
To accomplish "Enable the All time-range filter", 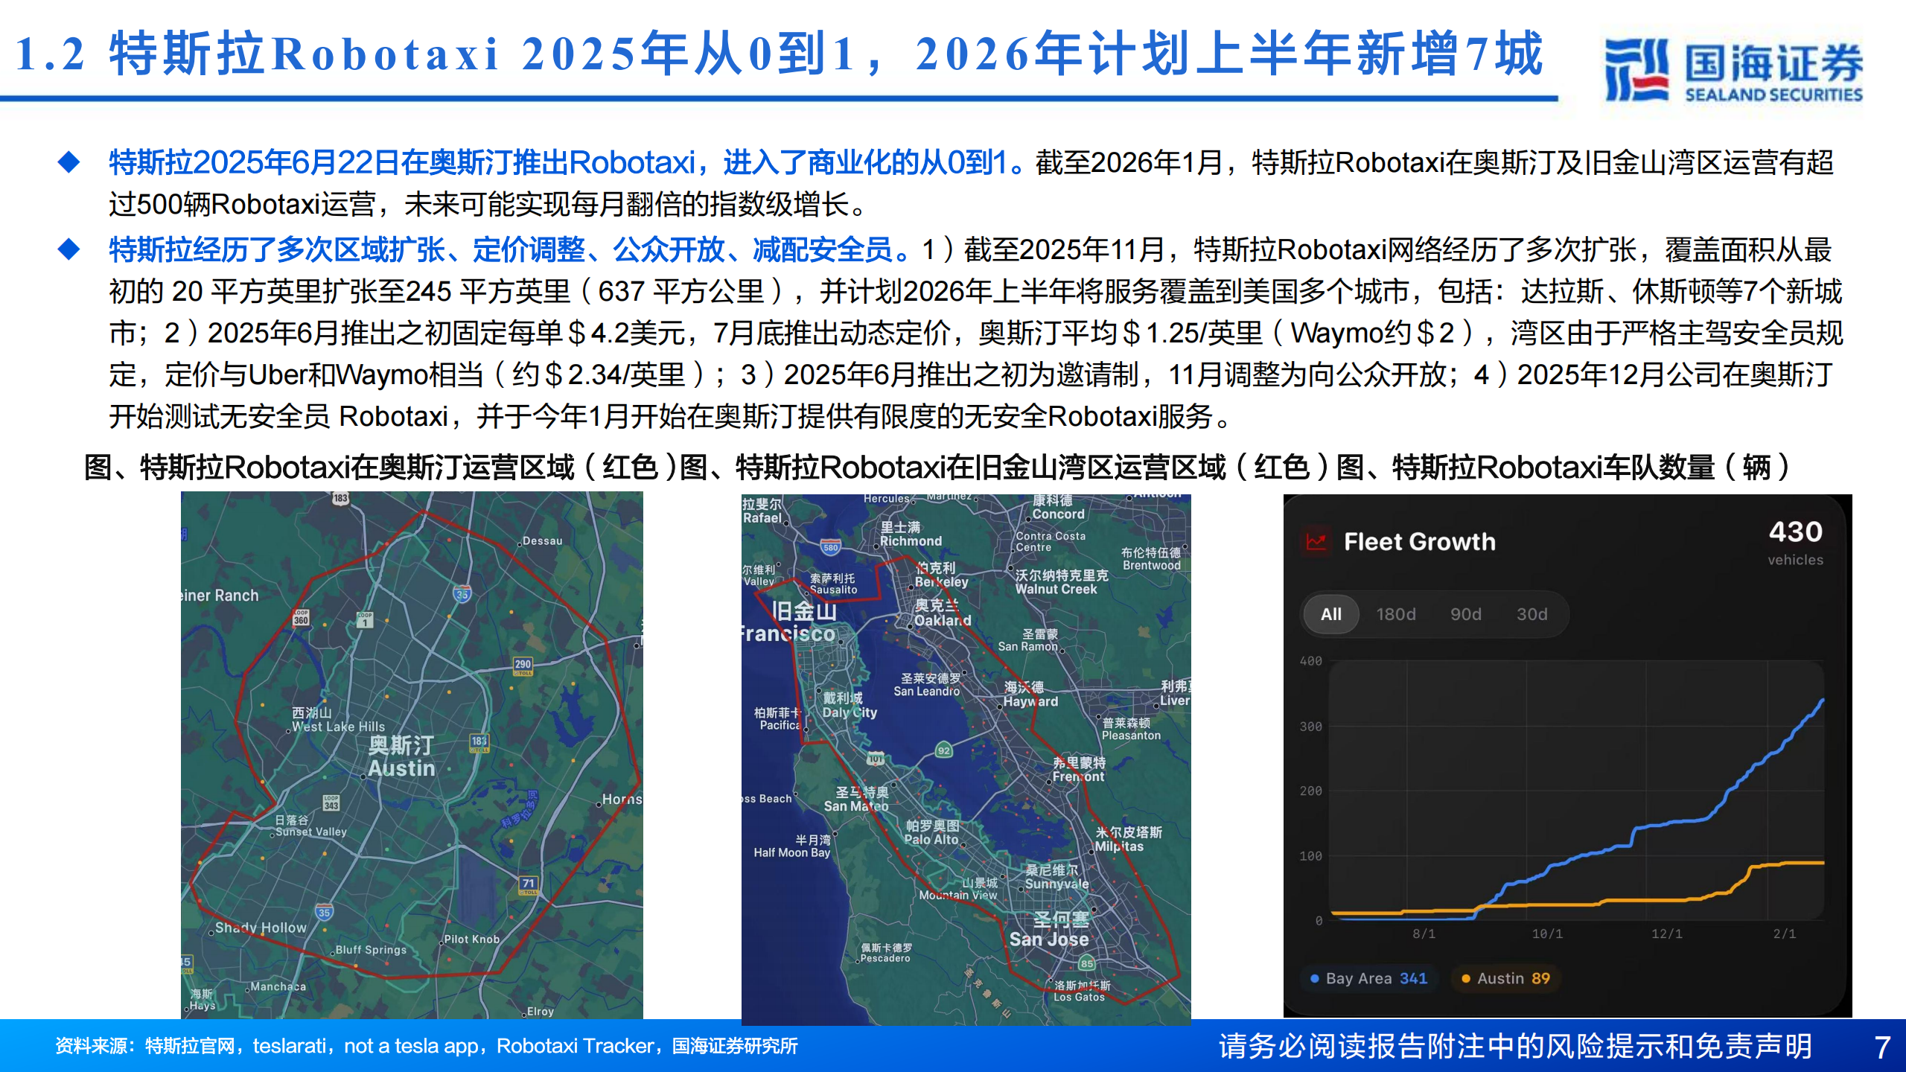I will tap(1330, 614).
